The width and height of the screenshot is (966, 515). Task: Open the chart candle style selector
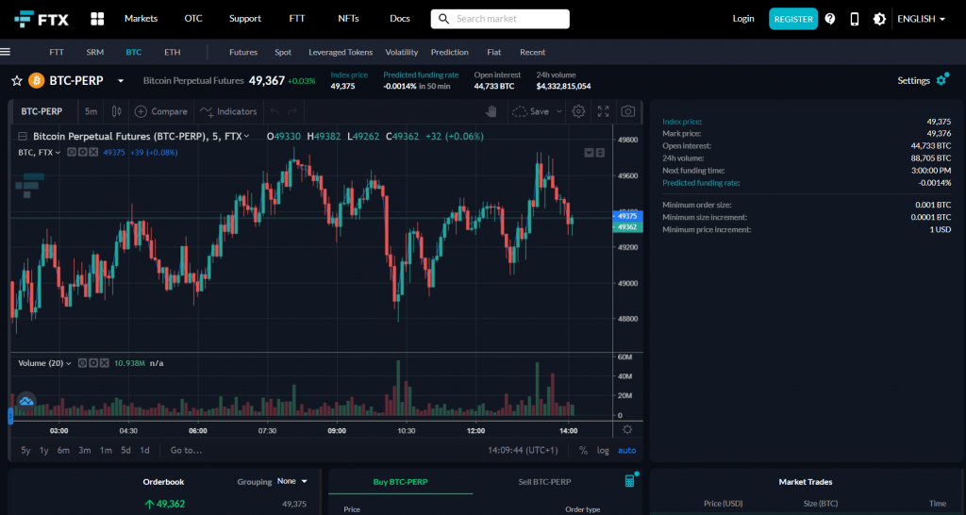(x=117, y=111)
